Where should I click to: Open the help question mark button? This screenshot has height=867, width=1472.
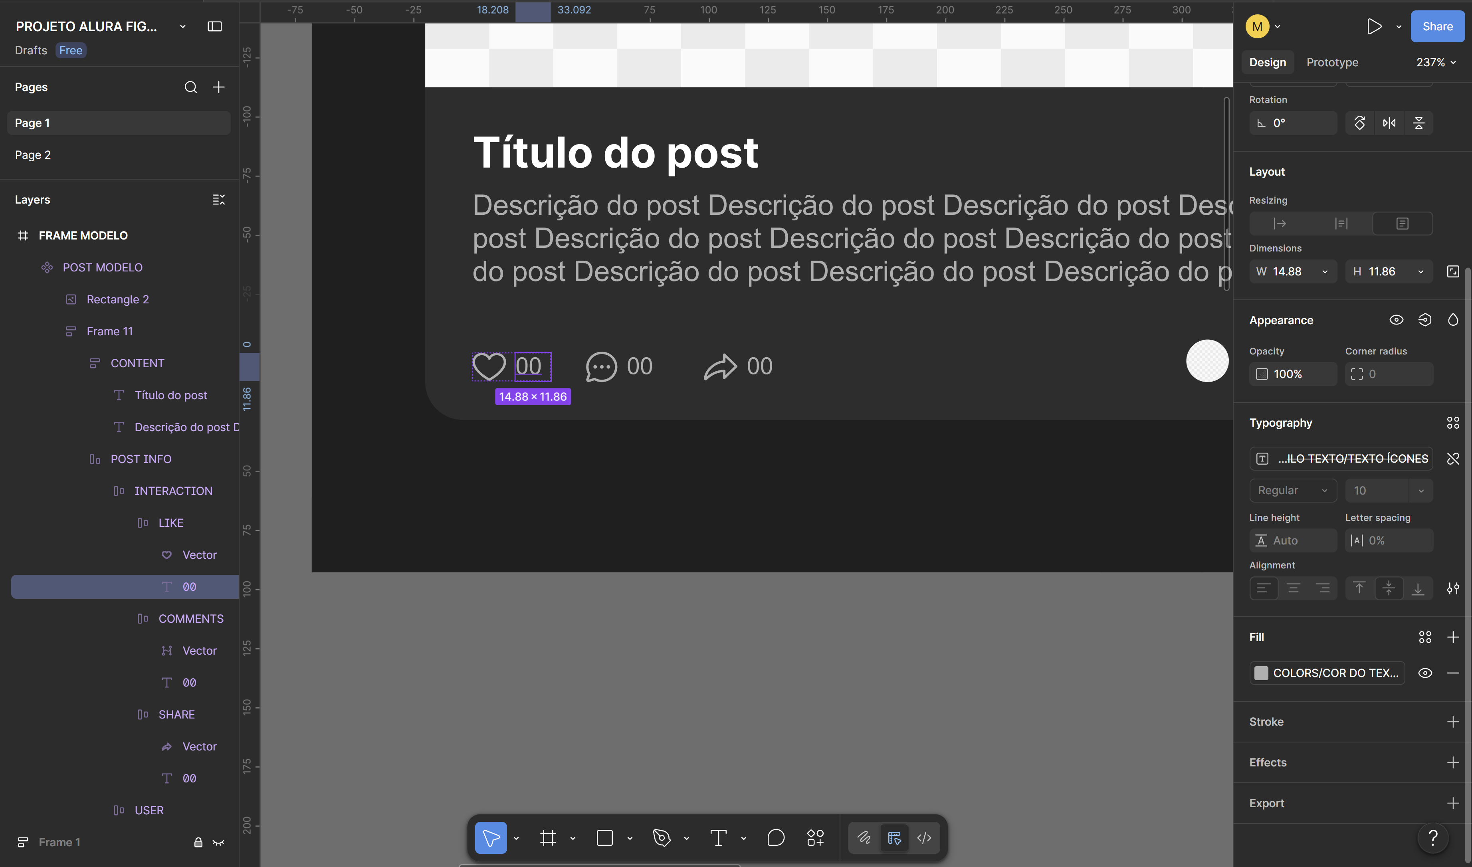tap(1433, 838)
